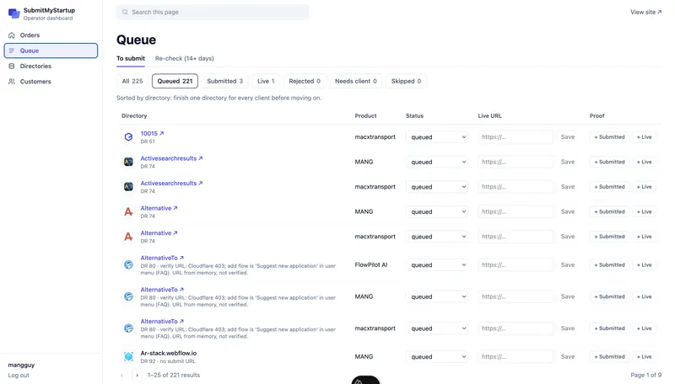Go to the next results page arrow

coord(137,376)
